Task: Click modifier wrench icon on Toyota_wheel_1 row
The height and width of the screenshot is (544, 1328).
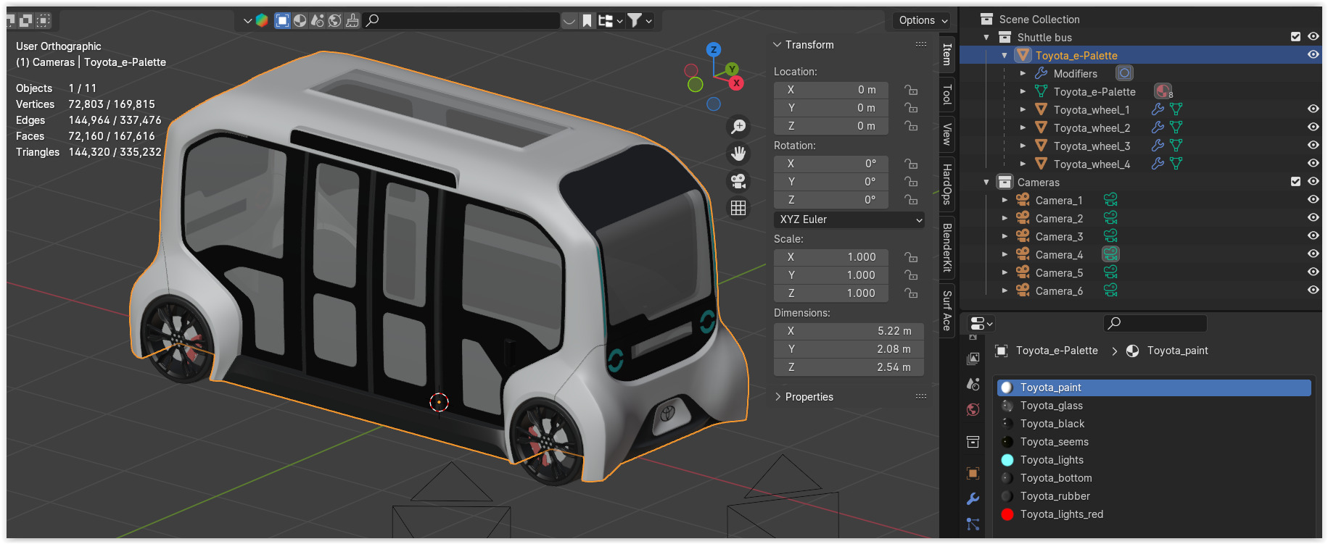Action: click(x=1158, y=109)
